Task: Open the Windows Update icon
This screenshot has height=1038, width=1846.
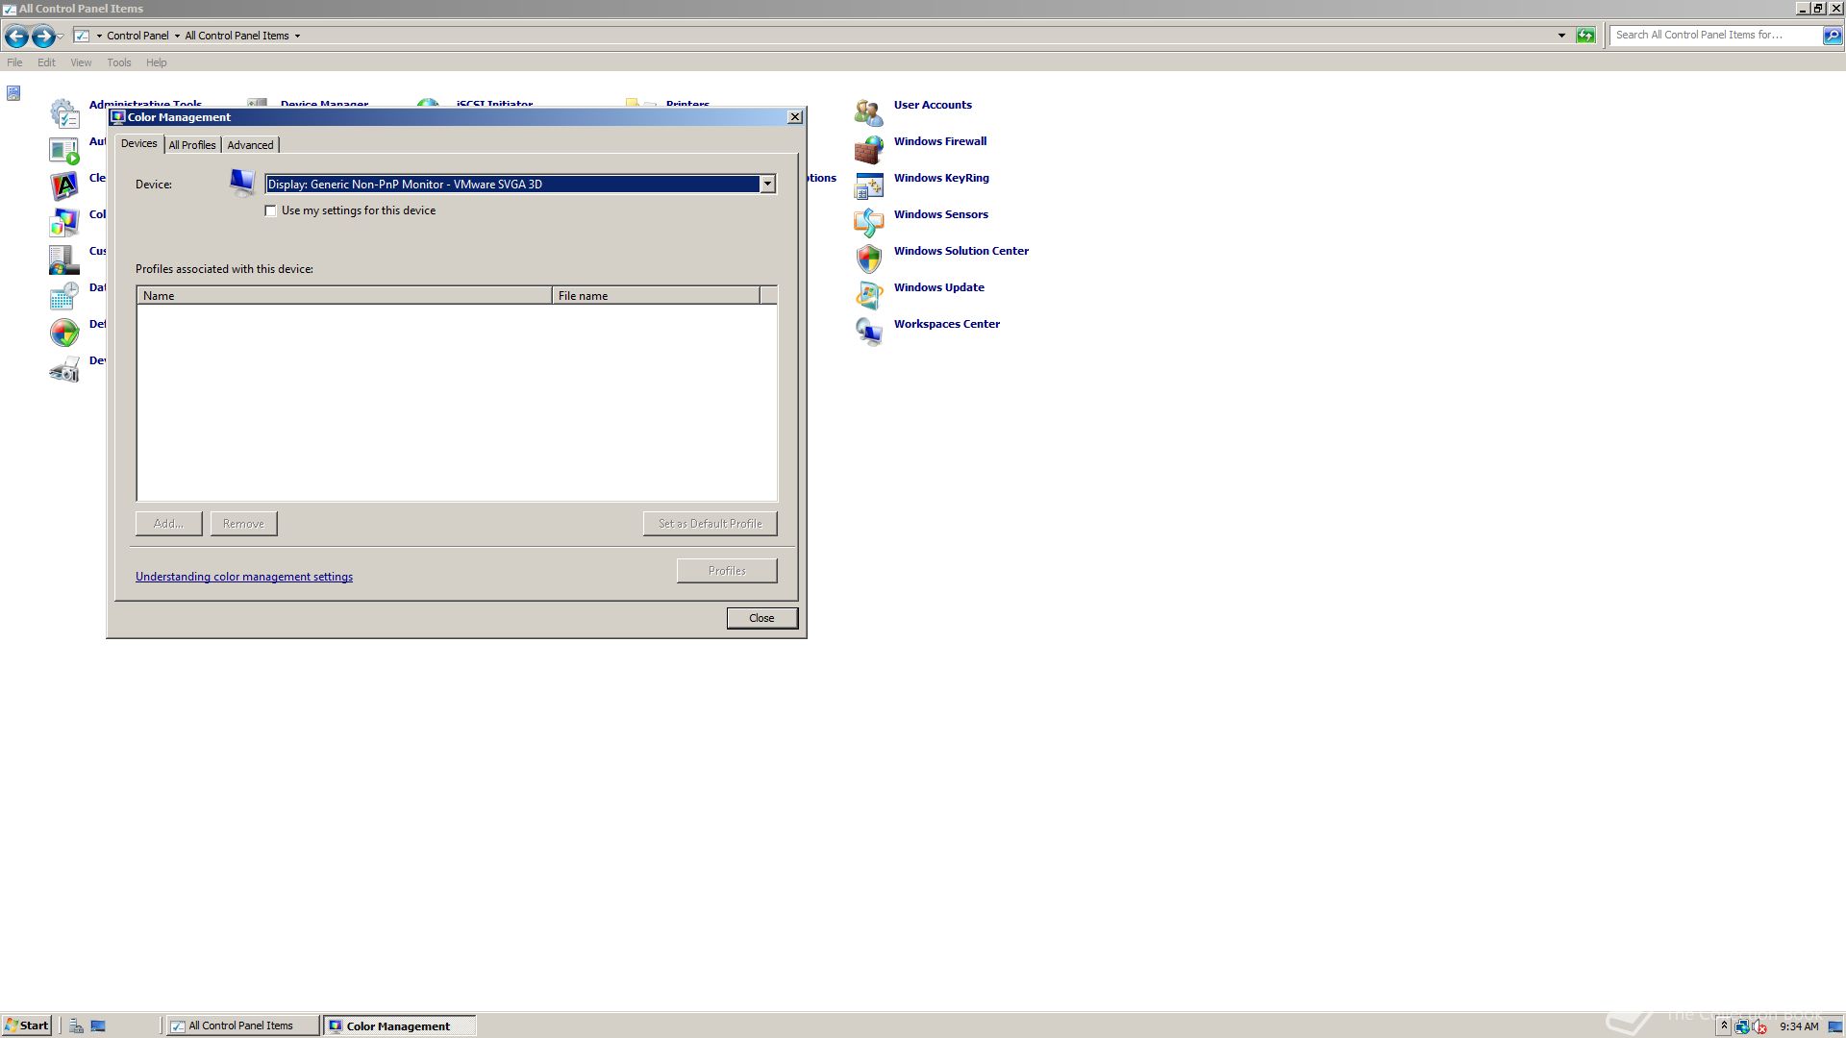Action: [868, 296]
